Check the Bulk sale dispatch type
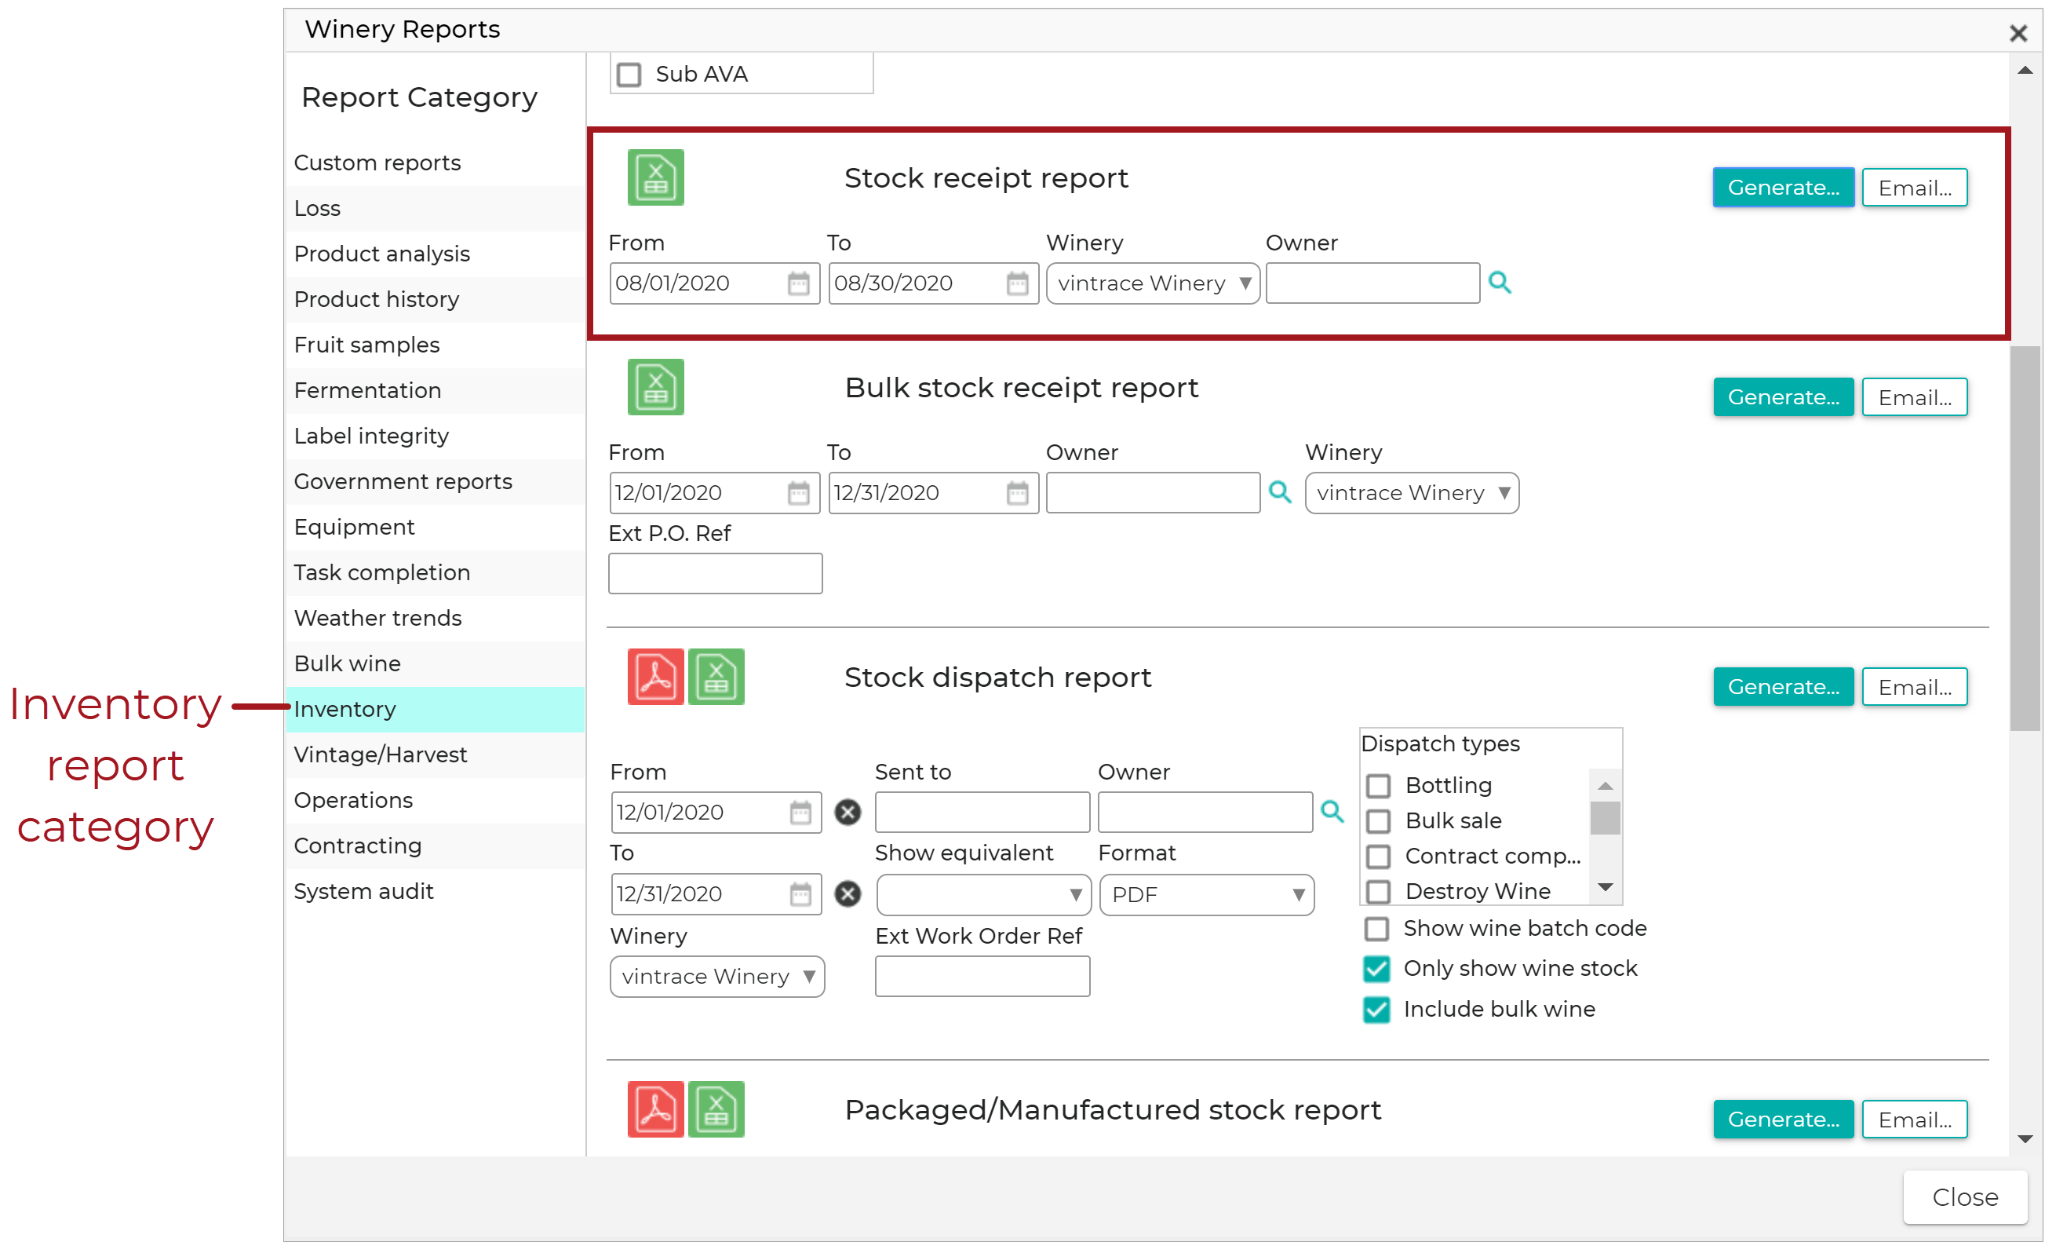 click(x=1379, y=822)
